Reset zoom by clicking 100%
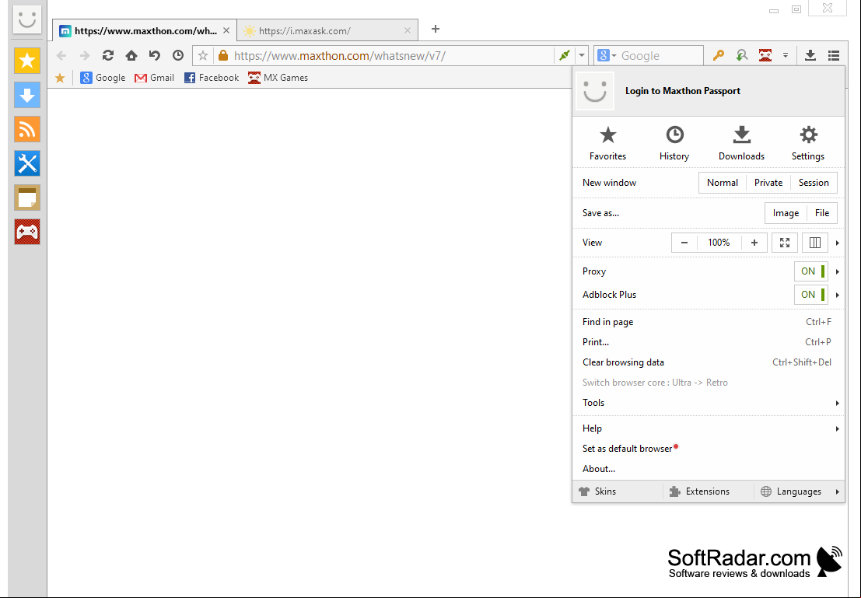Viewport: 861px width, 598px height. coord(719,243)
